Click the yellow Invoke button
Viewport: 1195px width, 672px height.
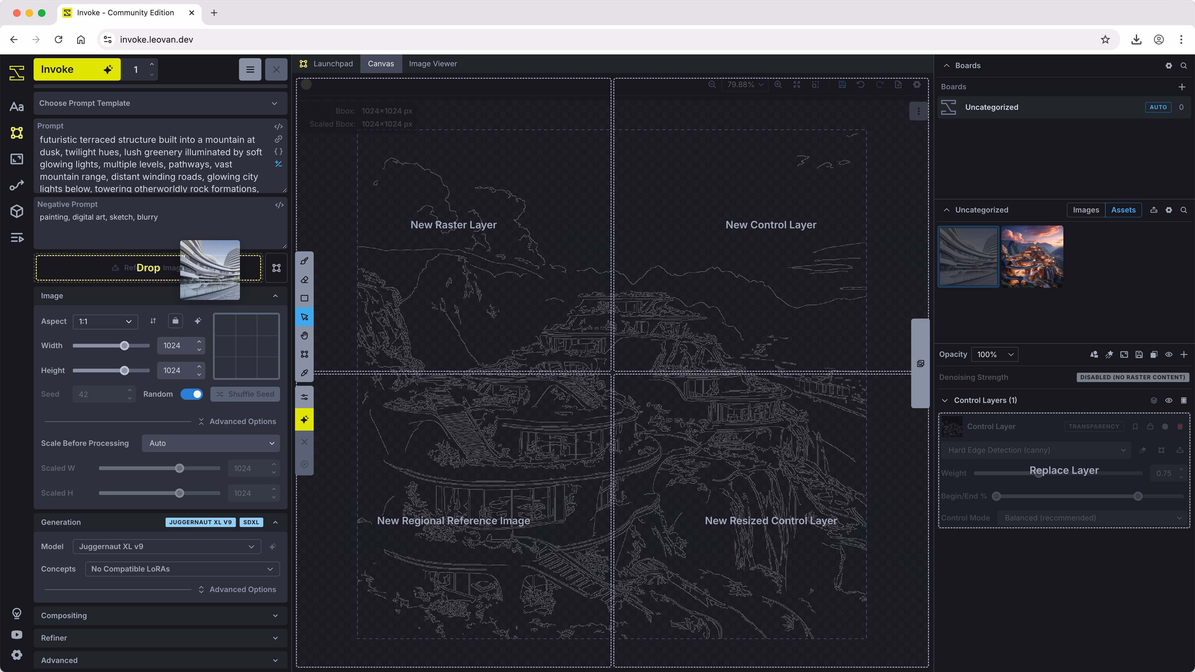click(x=77, y=70)
